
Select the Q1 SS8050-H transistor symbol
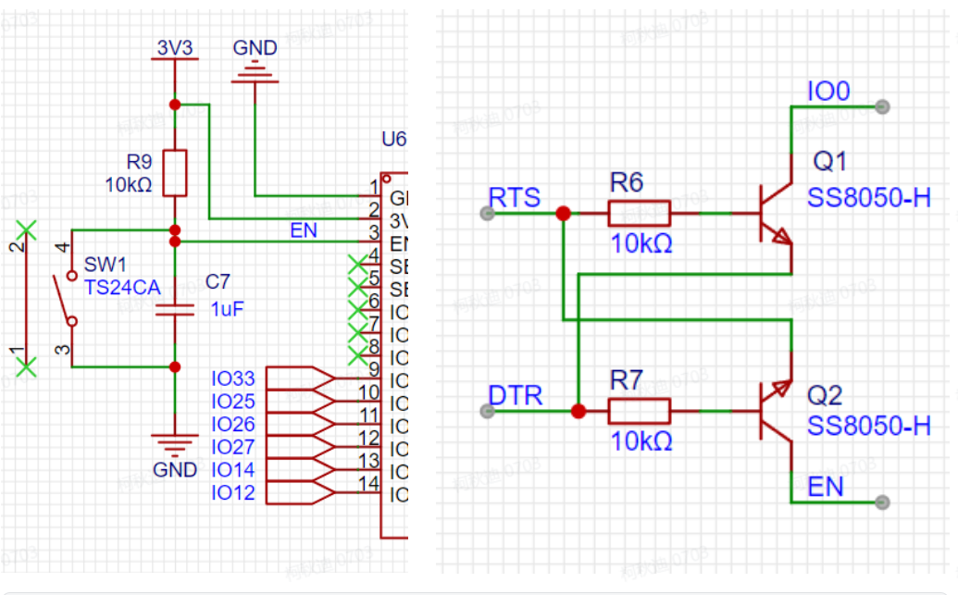click(774, 214)
